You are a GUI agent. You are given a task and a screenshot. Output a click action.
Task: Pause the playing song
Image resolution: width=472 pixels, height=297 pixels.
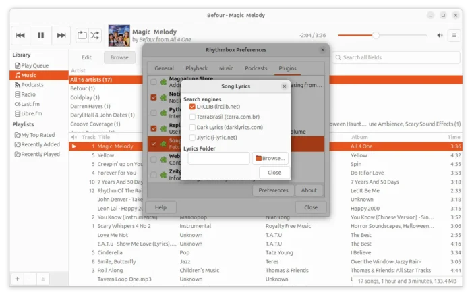coord(41,36)
